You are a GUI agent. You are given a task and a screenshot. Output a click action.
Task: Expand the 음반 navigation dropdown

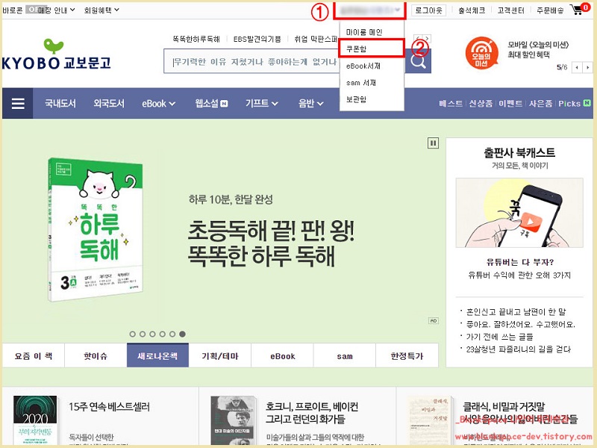point(310,104)
